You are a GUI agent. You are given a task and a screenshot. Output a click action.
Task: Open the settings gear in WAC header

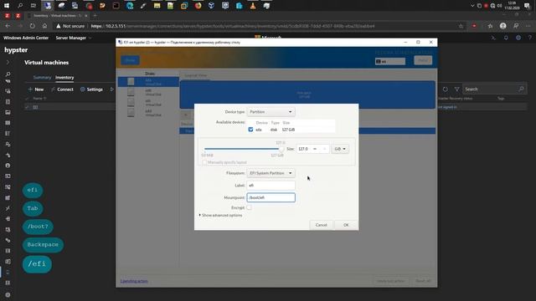pos(518,38)
